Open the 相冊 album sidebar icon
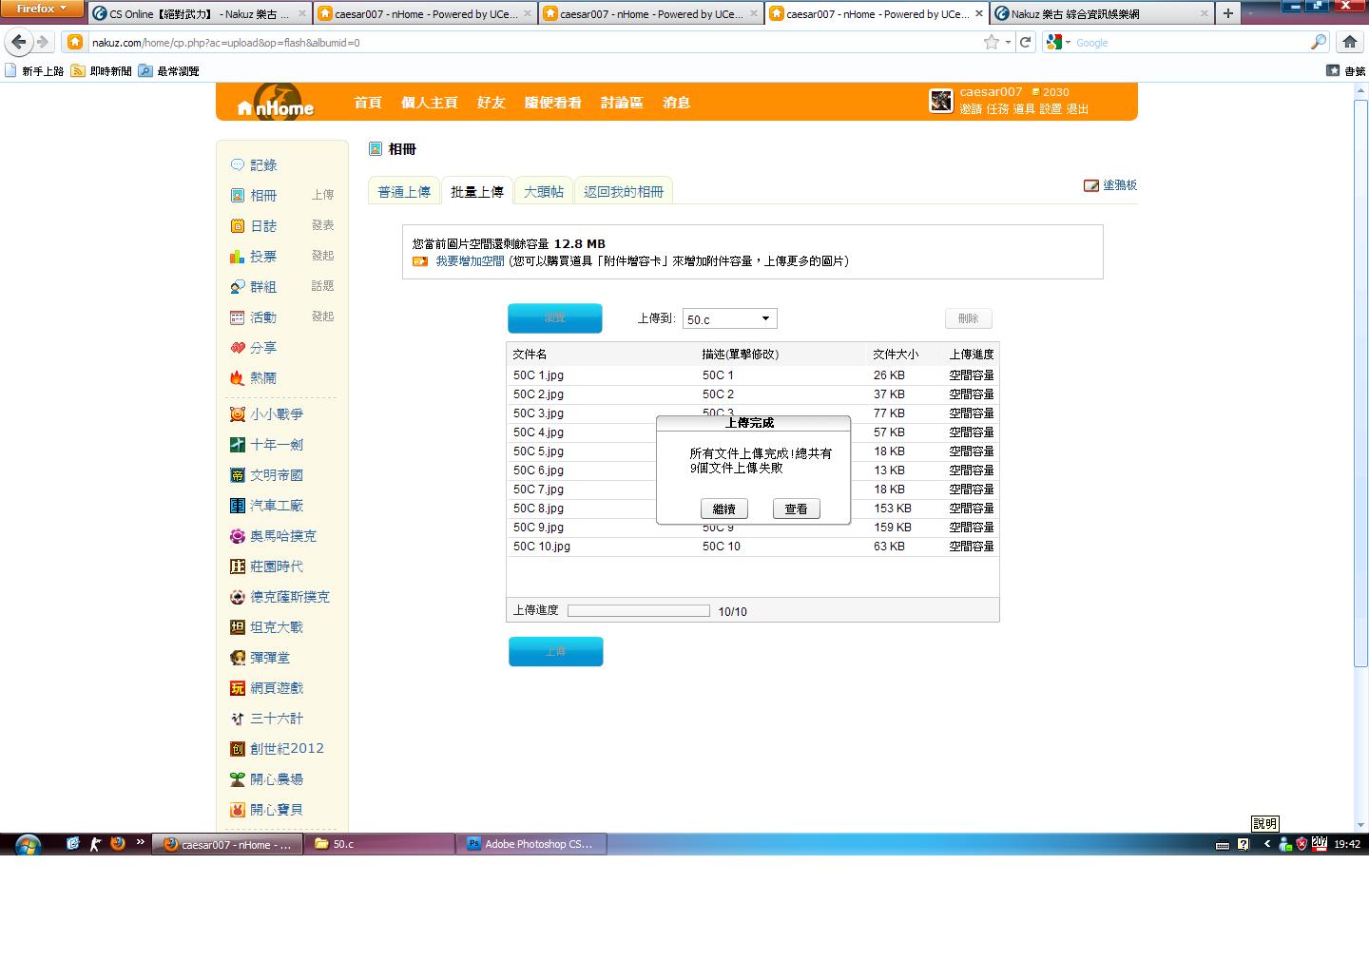The width and height of the screenshot is (1369, 960). coord(238,196)
